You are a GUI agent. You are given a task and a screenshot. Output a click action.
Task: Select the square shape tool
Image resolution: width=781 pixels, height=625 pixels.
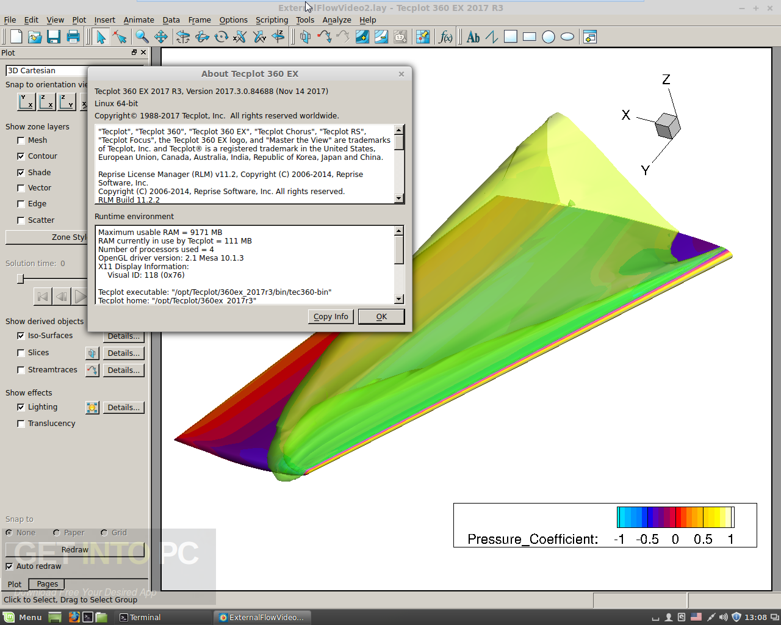[x=511, y=37]
